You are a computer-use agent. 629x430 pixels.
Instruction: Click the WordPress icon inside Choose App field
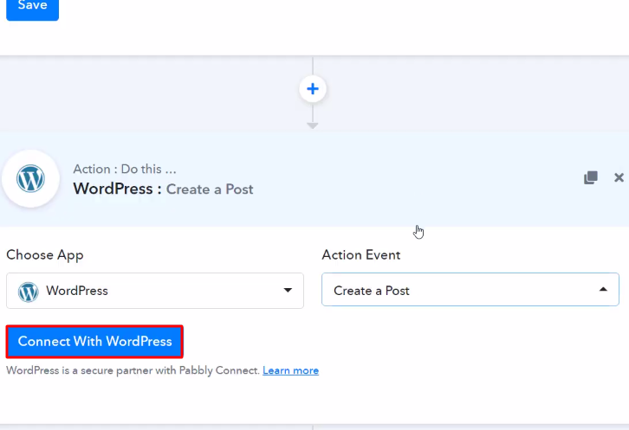click(28, 292)
